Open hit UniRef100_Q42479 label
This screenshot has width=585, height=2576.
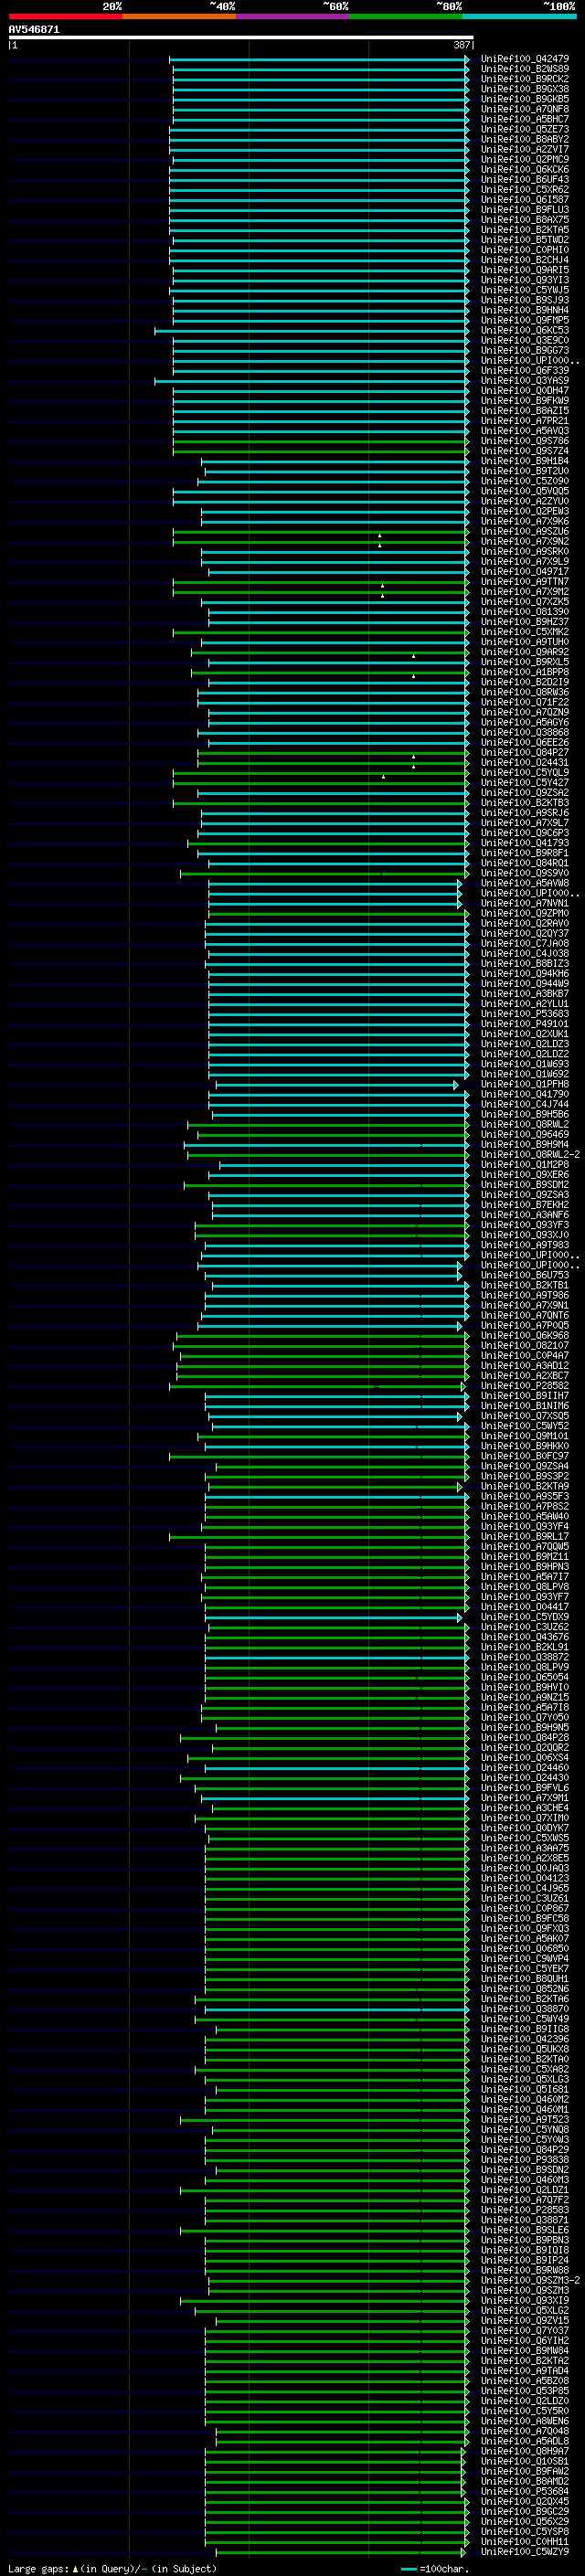[x=525, y=59]
